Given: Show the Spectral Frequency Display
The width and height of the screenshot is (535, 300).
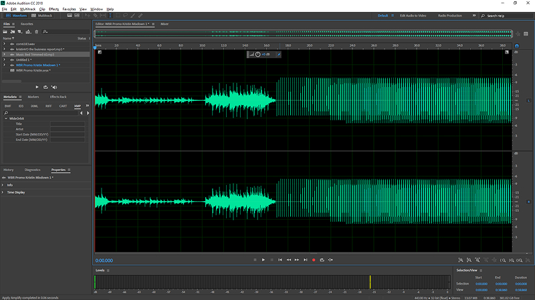Looking at the screenshot, I should point(70,15).
